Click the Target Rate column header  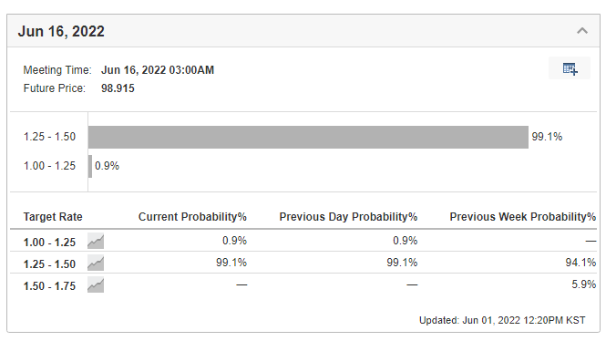click(x=53, y=216)
